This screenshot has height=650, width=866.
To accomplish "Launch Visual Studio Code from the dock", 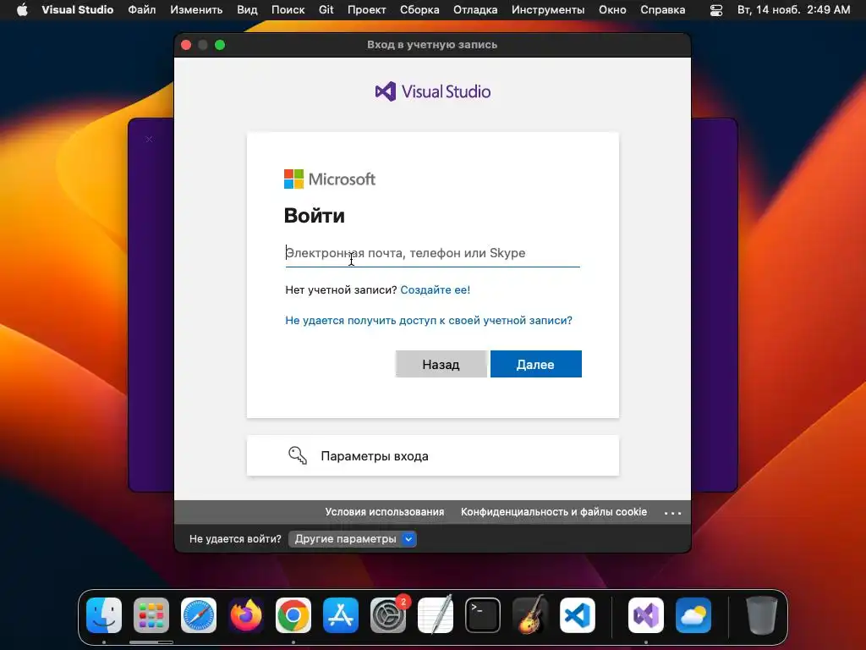I will pyautogui.click(x=578, y=615).
